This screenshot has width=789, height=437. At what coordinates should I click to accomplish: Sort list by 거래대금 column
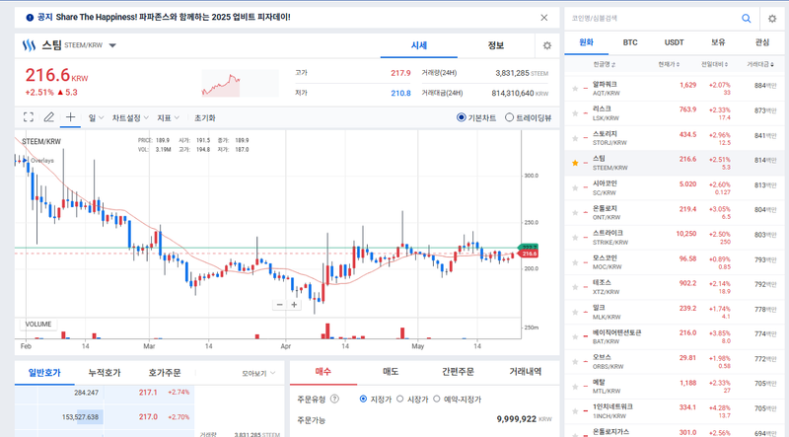pyautogui.click(x=760, y=64)
